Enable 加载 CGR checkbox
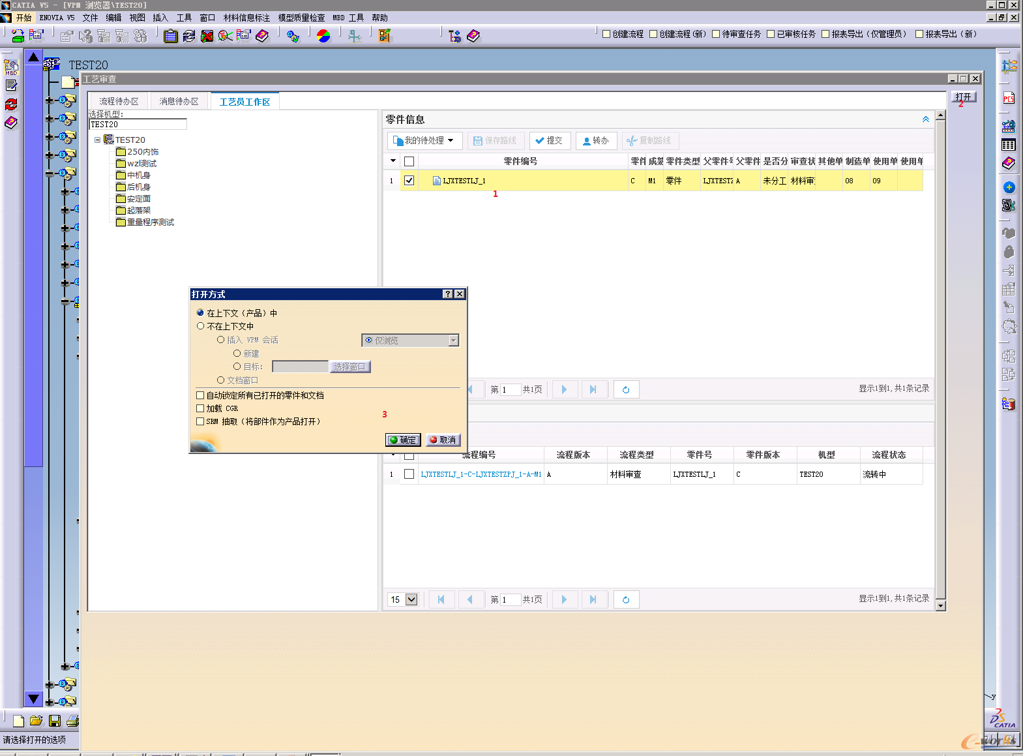The height and width of the screenshot is (756, 1023). (x=200, y=408)
